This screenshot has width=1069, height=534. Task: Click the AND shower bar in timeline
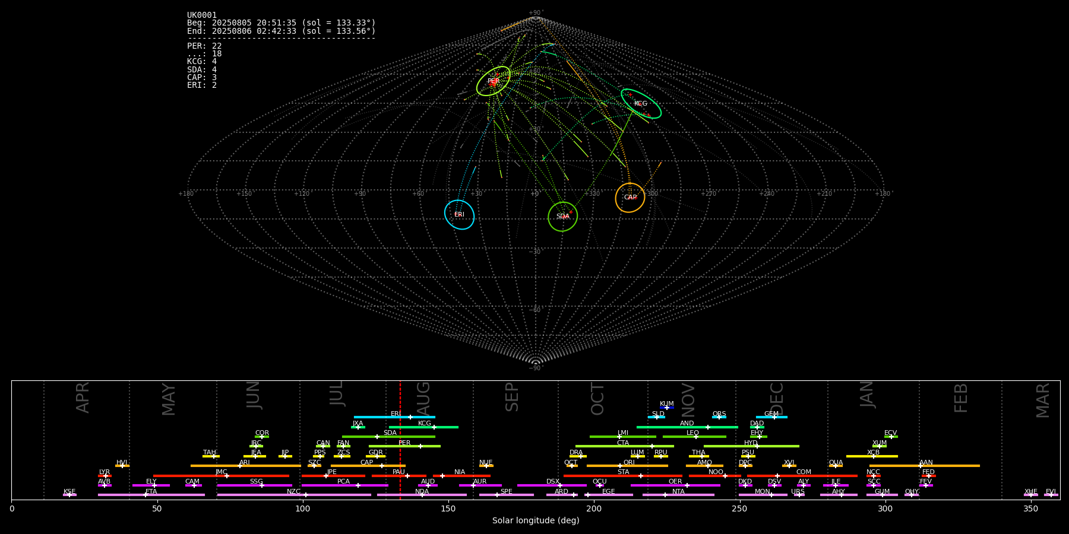[687, 427]
